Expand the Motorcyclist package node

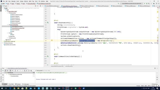[x=7, y=38]
